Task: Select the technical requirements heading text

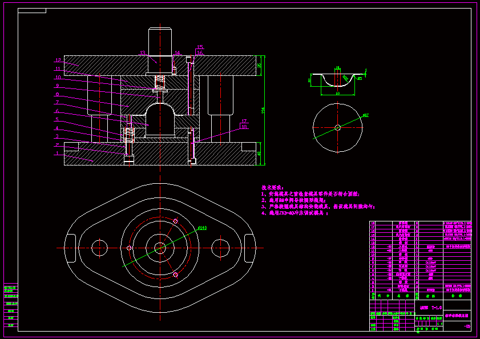Action: [272, 188]
